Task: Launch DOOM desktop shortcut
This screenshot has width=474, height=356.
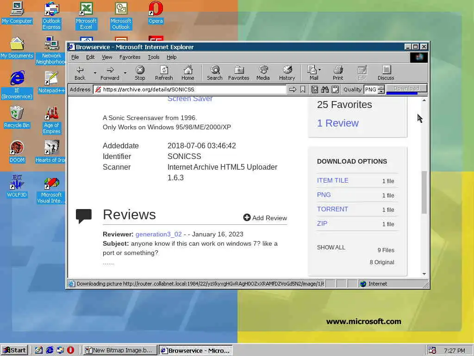Action: pyautogui.click(x=17, y=152)
